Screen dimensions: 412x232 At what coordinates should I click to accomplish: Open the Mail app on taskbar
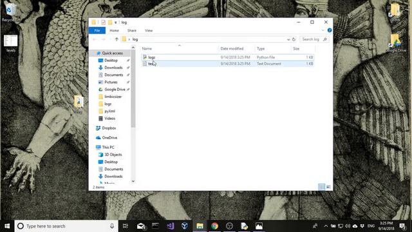click(141, 226)
